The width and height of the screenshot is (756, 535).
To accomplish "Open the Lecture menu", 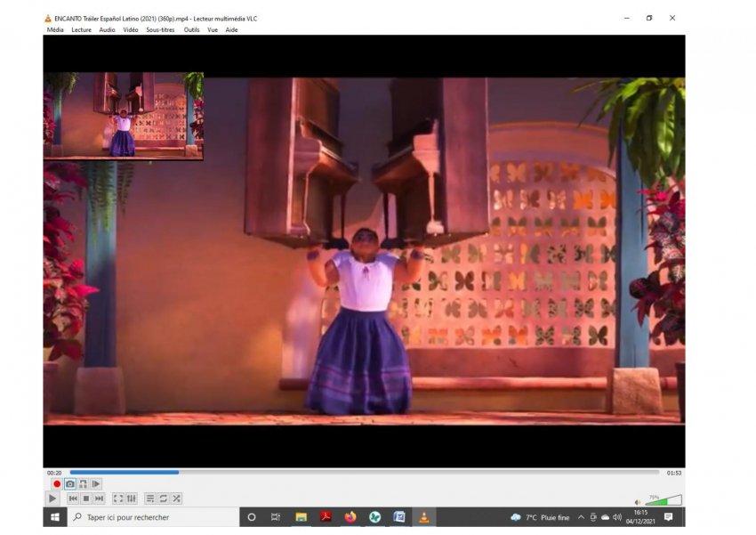I will point(81,30).
